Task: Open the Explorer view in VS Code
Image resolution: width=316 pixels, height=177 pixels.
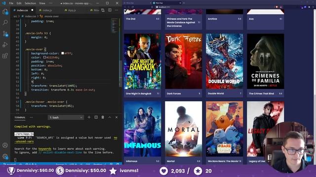Action: coord(5,12)
